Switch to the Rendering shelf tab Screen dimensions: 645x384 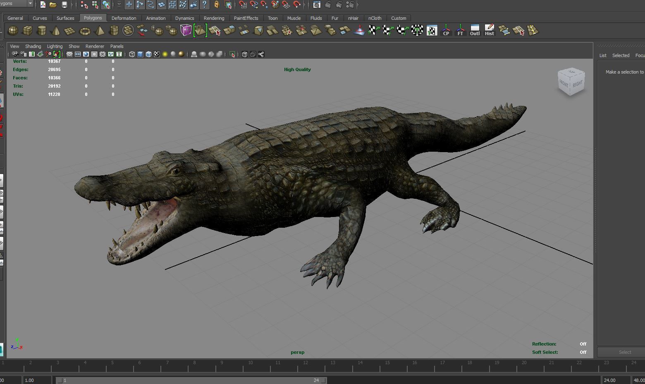click(214, 18)
